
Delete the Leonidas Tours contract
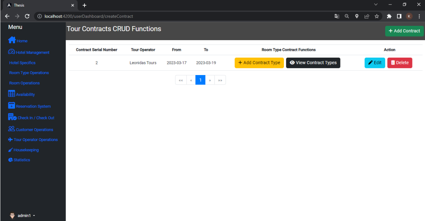400,63
